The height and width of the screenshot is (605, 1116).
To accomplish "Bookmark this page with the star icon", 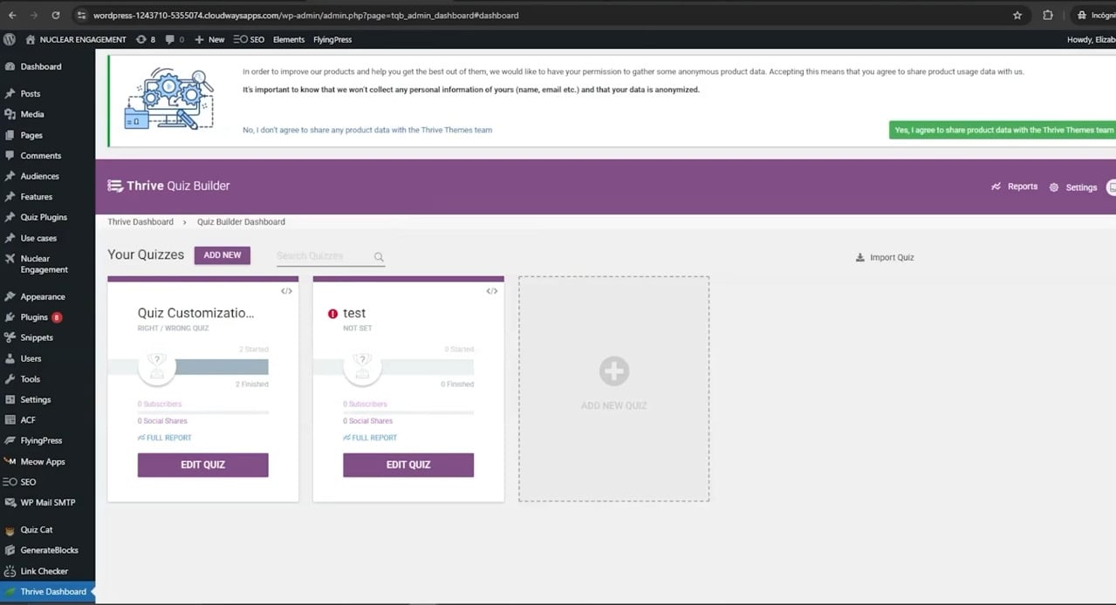I will click(1017, 15).
